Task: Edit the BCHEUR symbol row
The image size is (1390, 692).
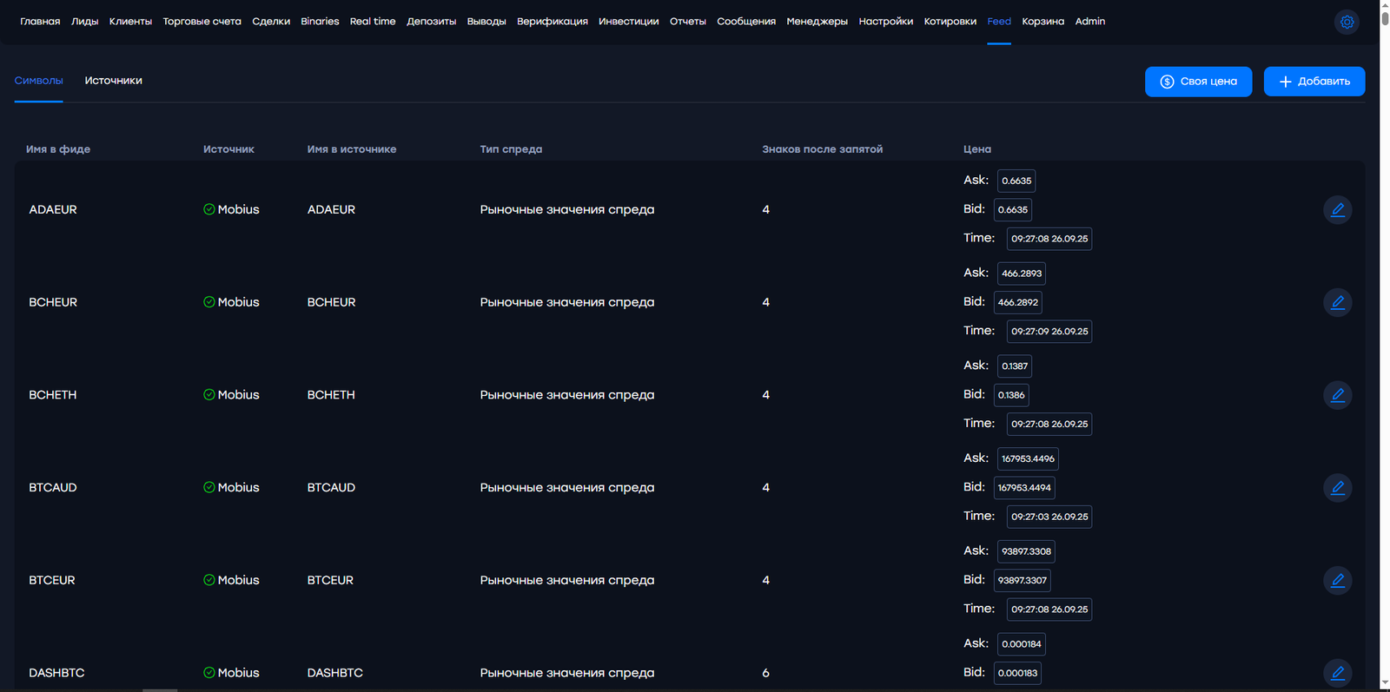Action: pos(1337,302)
